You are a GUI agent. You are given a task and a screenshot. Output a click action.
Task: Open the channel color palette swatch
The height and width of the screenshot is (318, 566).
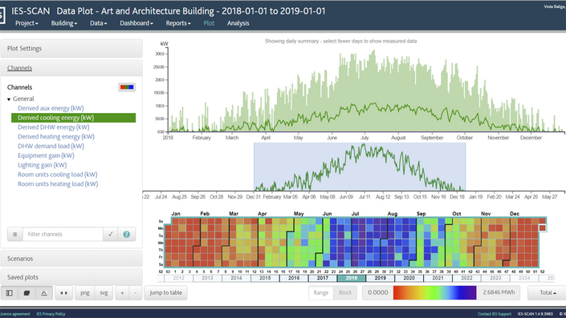[x=127, y=87]
